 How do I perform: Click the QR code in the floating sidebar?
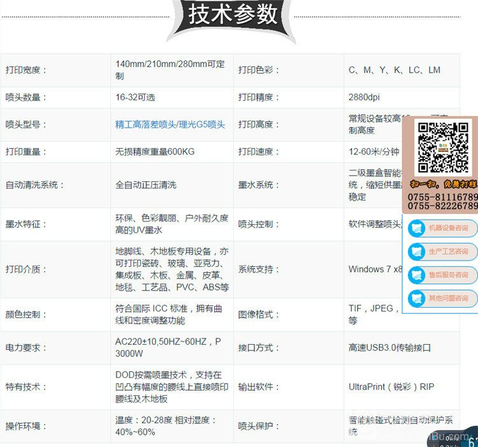pos(443,148)
